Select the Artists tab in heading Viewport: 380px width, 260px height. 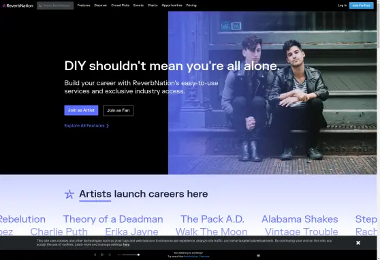95,194
